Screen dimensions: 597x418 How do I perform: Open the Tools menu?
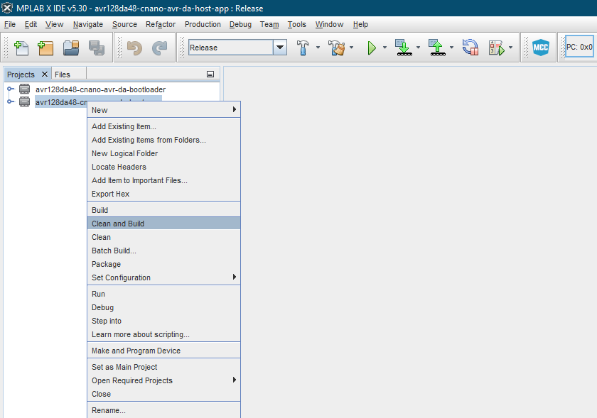coord(296,24)
